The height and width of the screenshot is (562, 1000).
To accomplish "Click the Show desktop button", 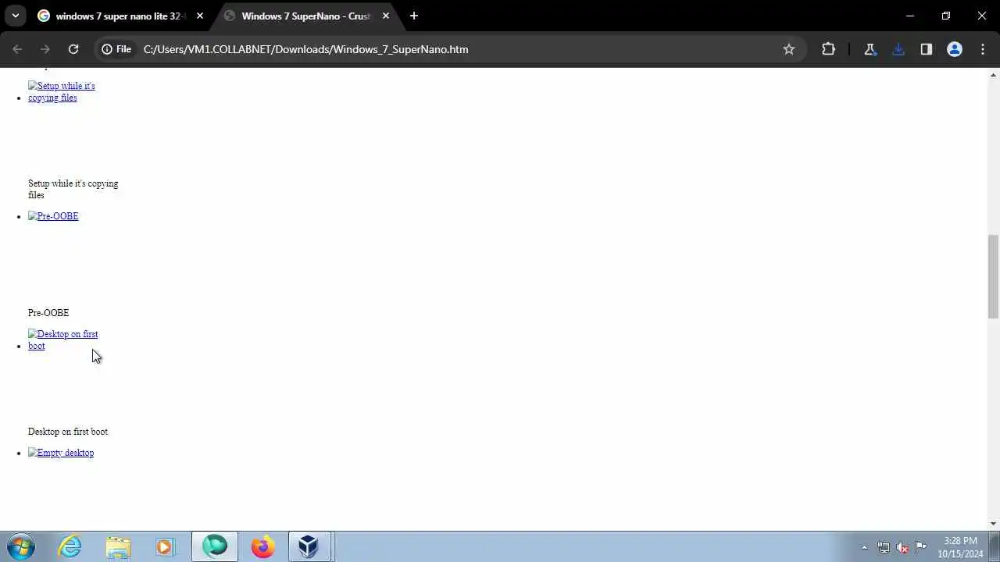I will point(995,546).
